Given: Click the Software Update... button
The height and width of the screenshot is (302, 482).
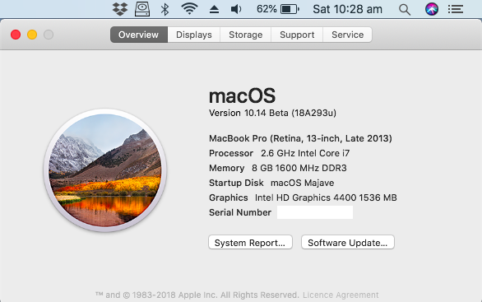Looking at the screenshot, I should point(348,242).
